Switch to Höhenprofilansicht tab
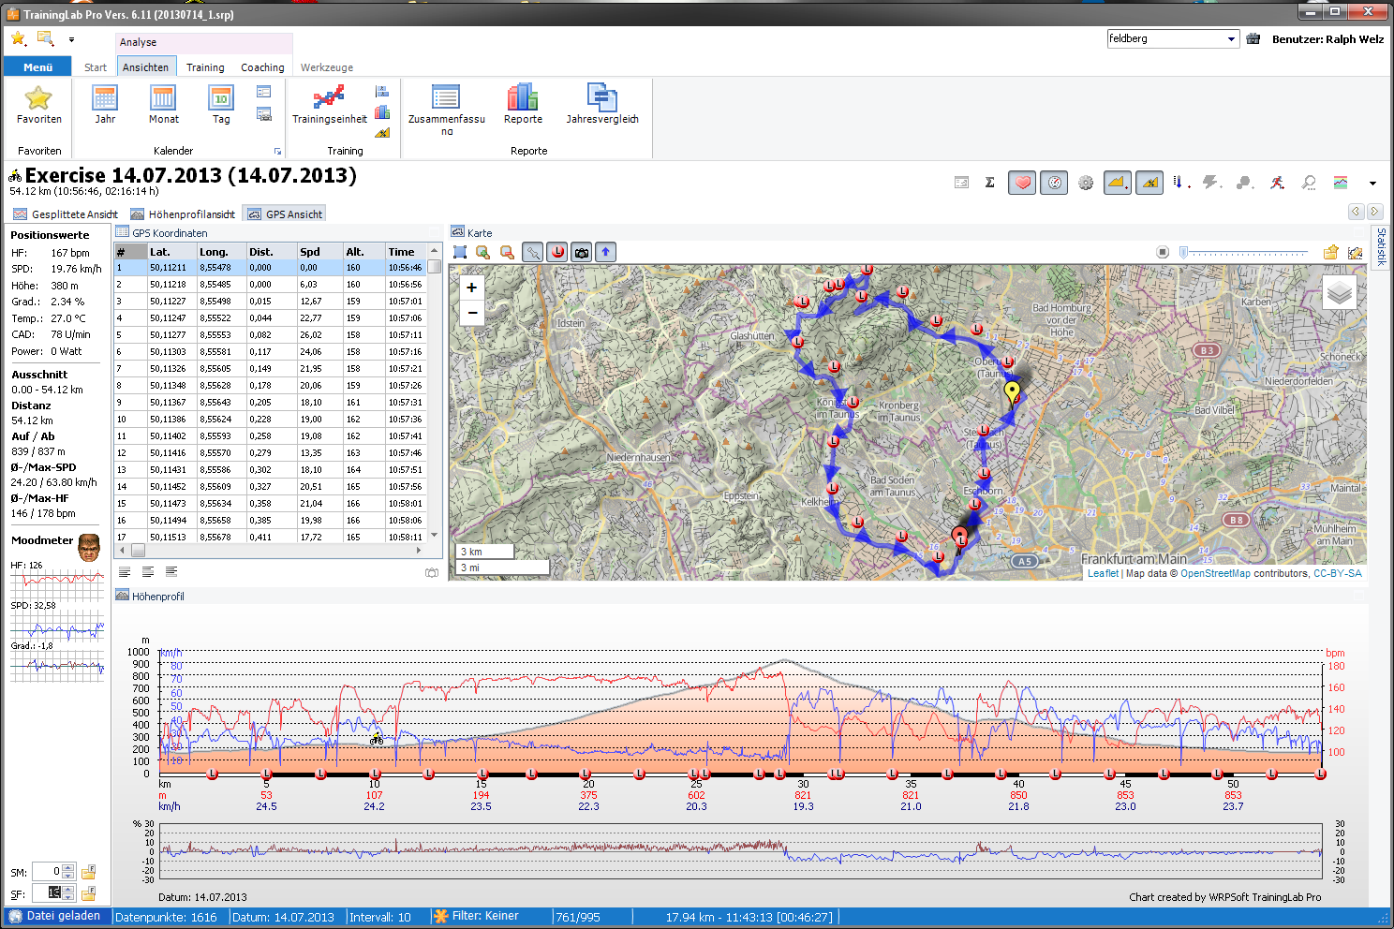This screenshot has height=929, width=1394. click(x=183, y=214)
